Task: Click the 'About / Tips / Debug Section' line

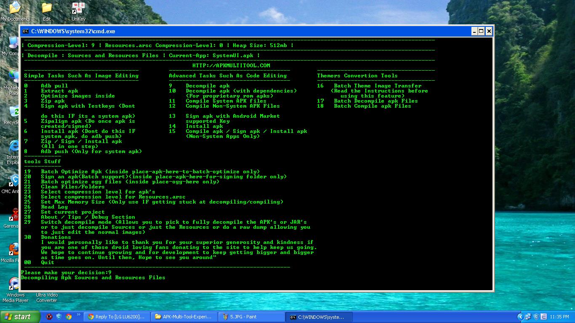Action: click(80, 217)
